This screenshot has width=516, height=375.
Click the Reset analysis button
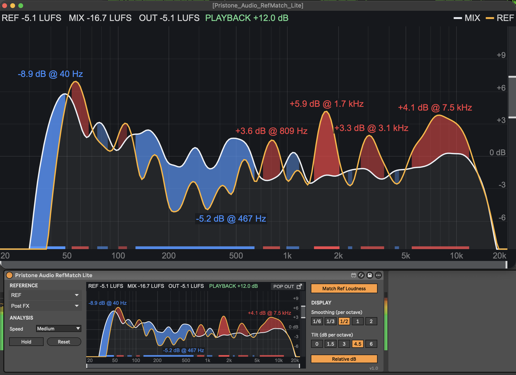tap(64, 342)
